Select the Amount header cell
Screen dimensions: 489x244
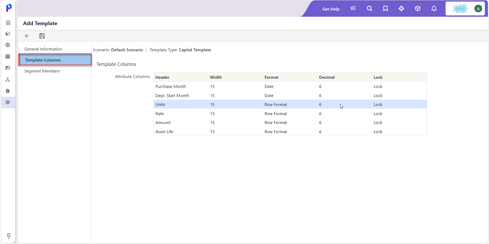[163, 122]
